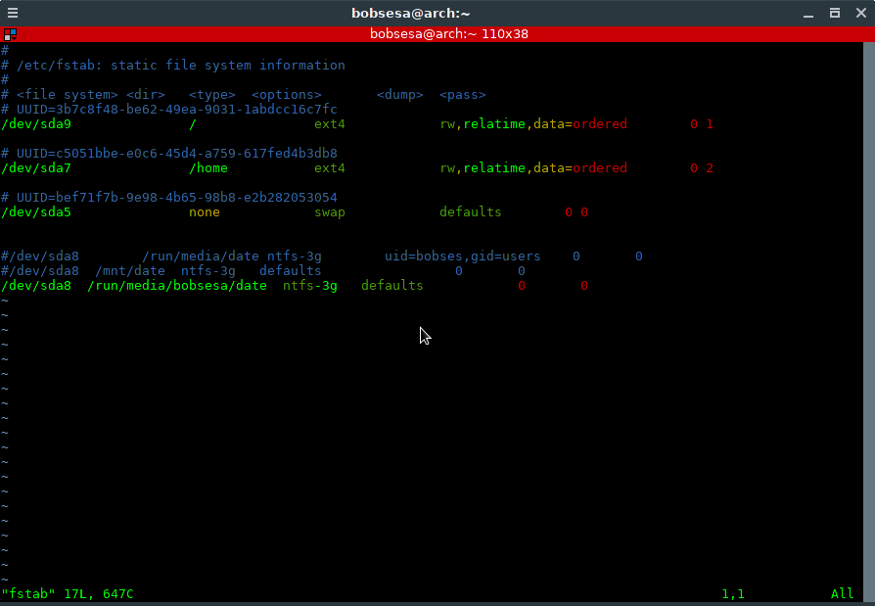Viewport: 875px width, 606px height.
Task: Click 'ntfs-3g' in the active /dev/sda8 row
Action: click(309, 286)
